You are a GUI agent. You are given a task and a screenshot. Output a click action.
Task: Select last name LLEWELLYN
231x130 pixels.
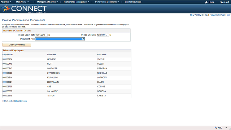(x=53, y=82)
